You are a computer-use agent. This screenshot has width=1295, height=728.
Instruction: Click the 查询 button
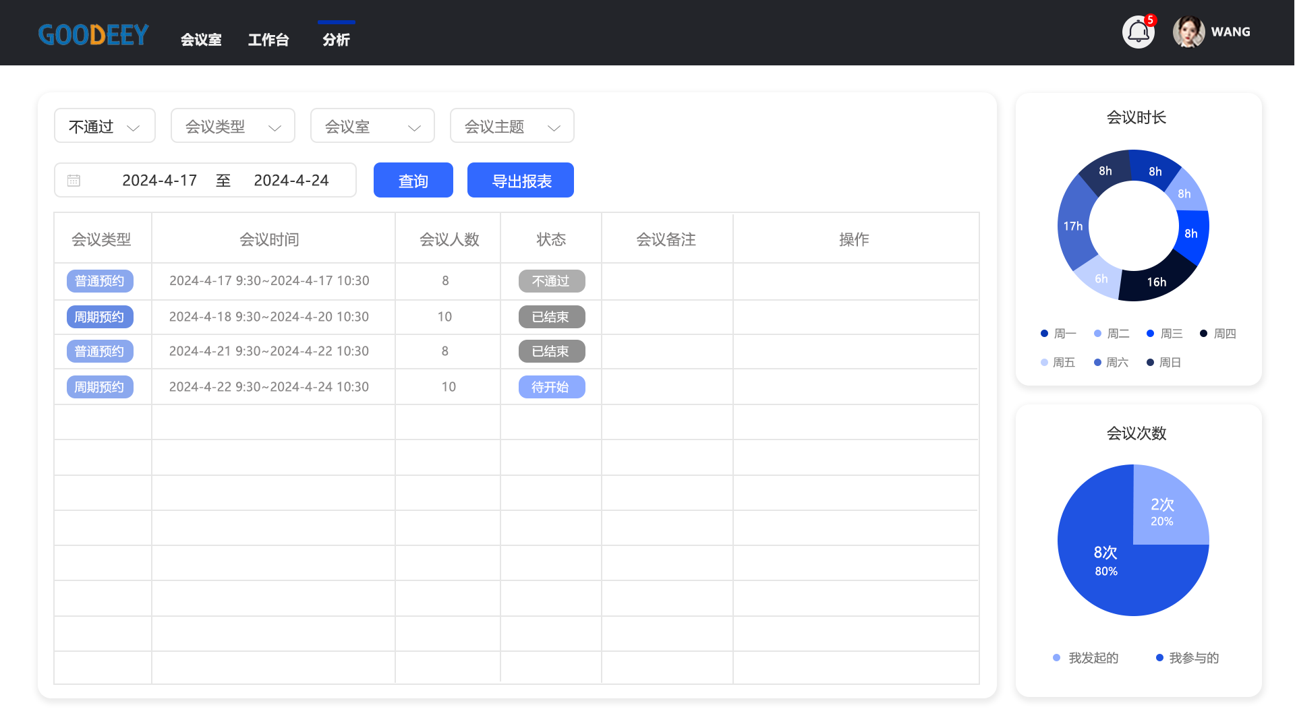tap(413, 181)
